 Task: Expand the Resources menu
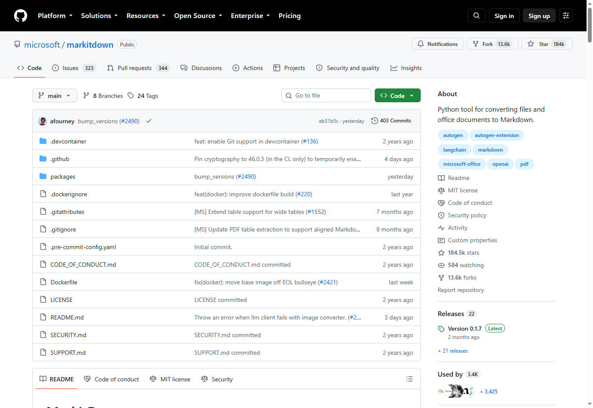tap(146, 16)
